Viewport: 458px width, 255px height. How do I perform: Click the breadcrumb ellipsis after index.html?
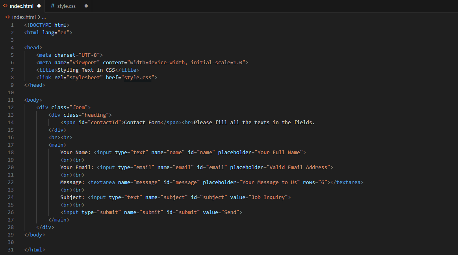click(44, 17)
